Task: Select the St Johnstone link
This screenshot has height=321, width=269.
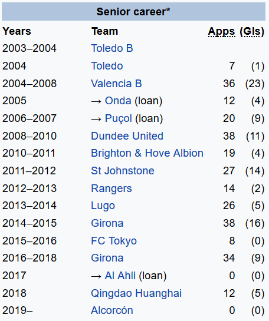Action: (123, 171)
